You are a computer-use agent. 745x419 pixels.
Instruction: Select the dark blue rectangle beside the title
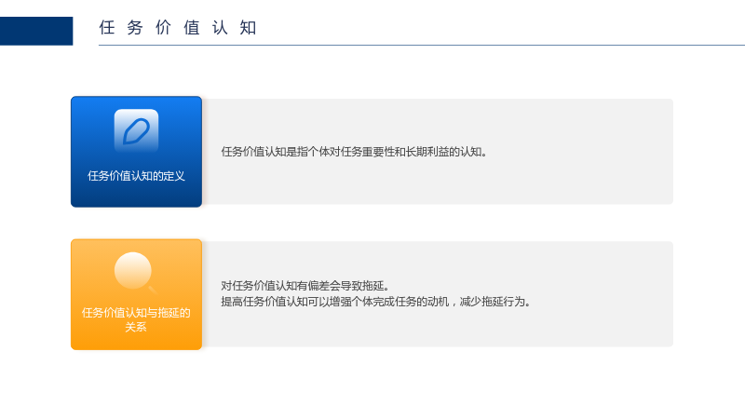[36, 31]
